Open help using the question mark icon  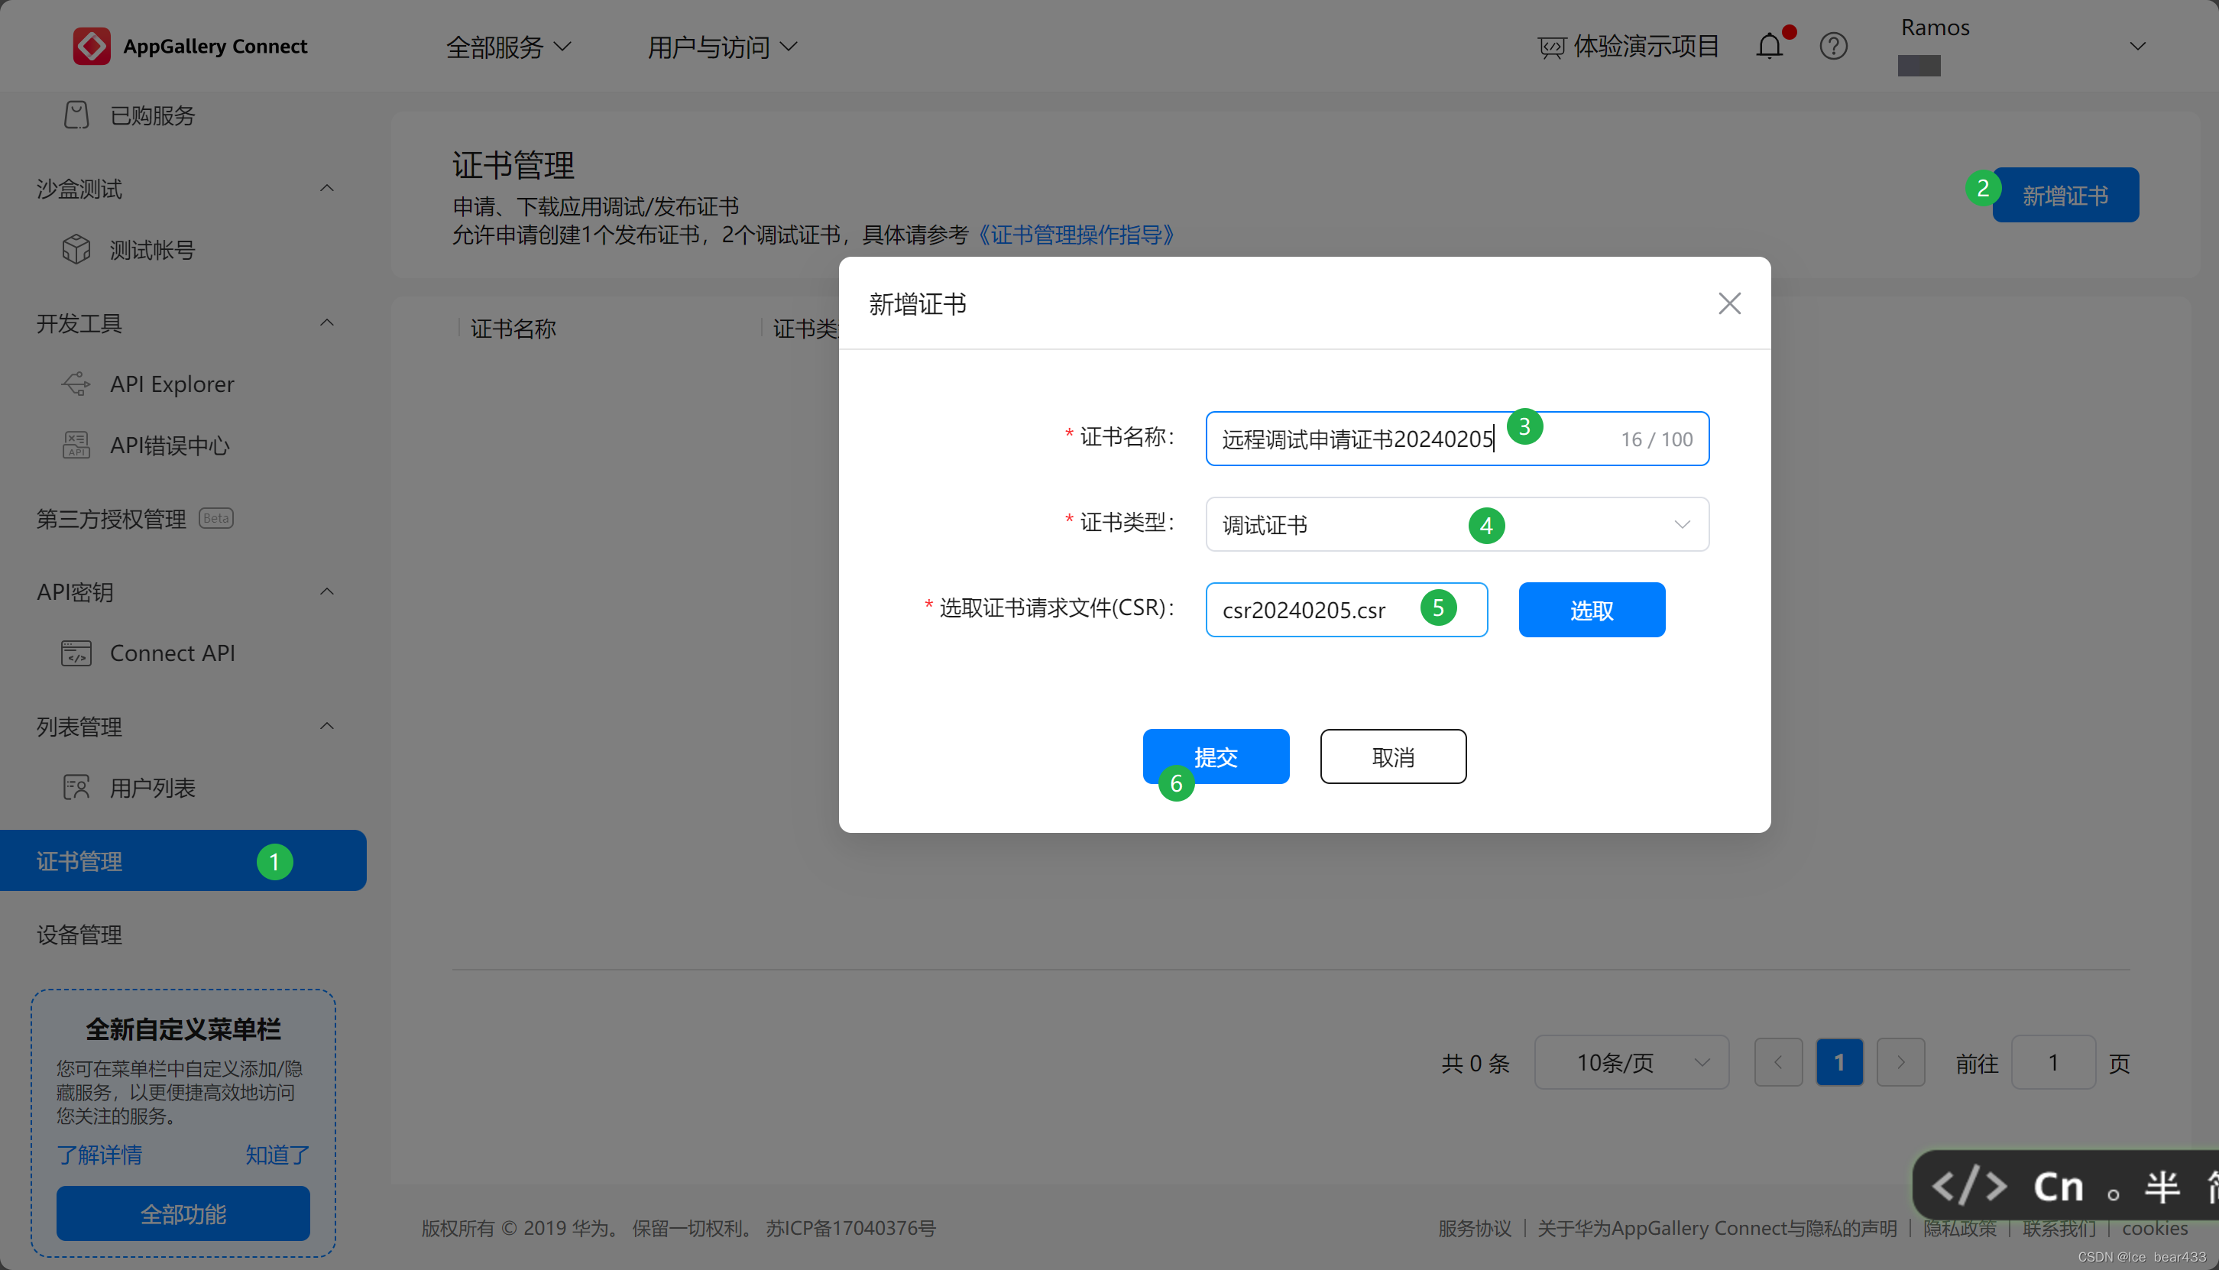tap(1833, 45)
